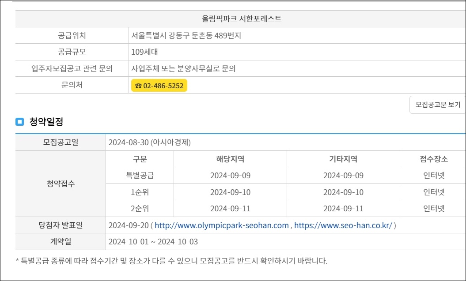466x281 pixels.
Task: Click the 해당지역 column header
Action: coord(230,159)
